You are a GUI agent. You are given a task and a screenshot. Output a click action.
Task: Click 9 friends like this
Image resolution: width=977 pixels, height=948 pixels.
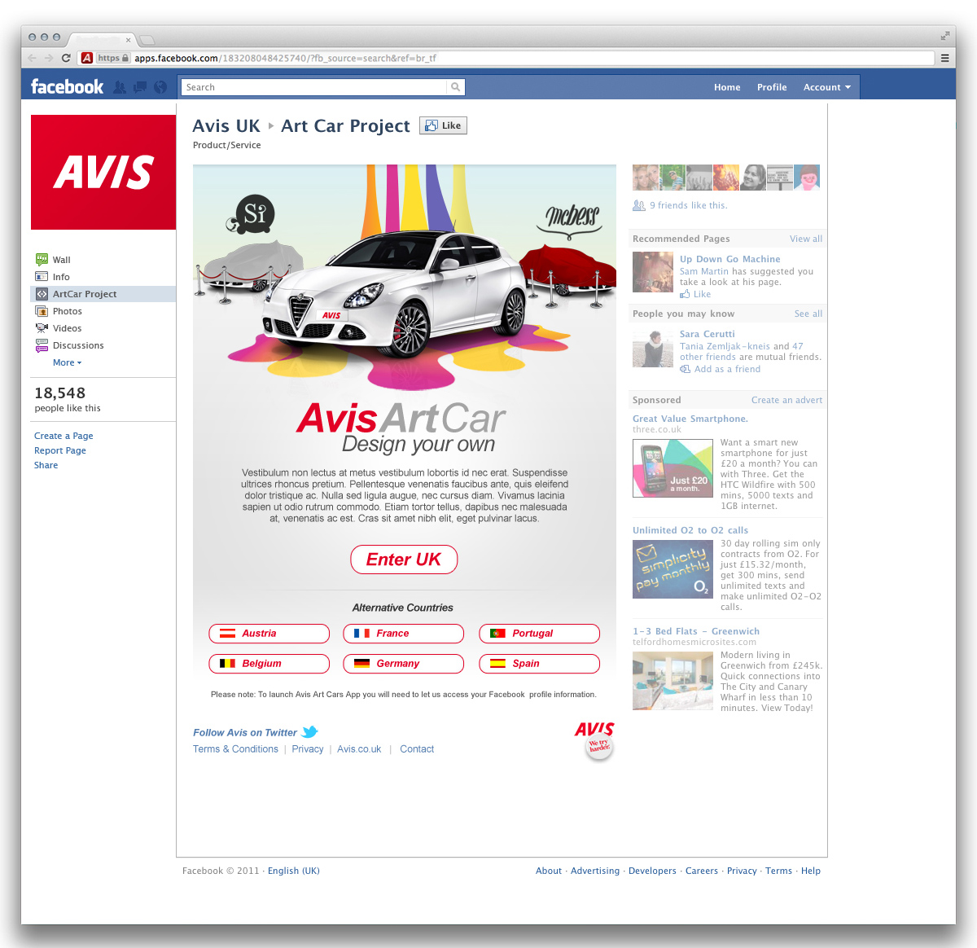(x=688, y=205)
